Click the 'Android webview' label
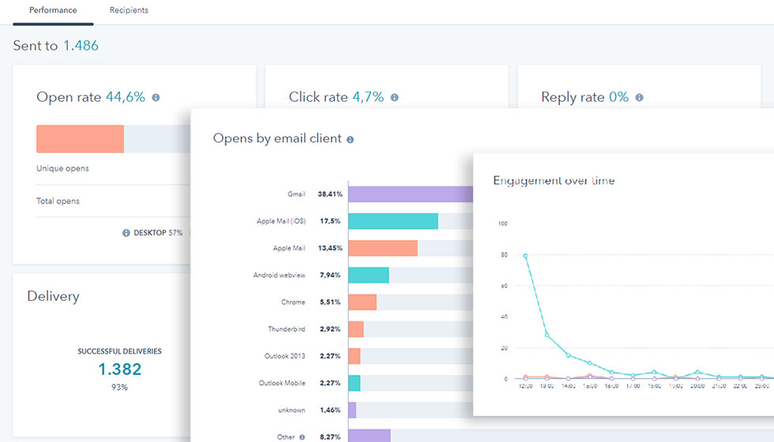Screen dimensions: 774x442 pyautogui.click(x=280, y=275)
